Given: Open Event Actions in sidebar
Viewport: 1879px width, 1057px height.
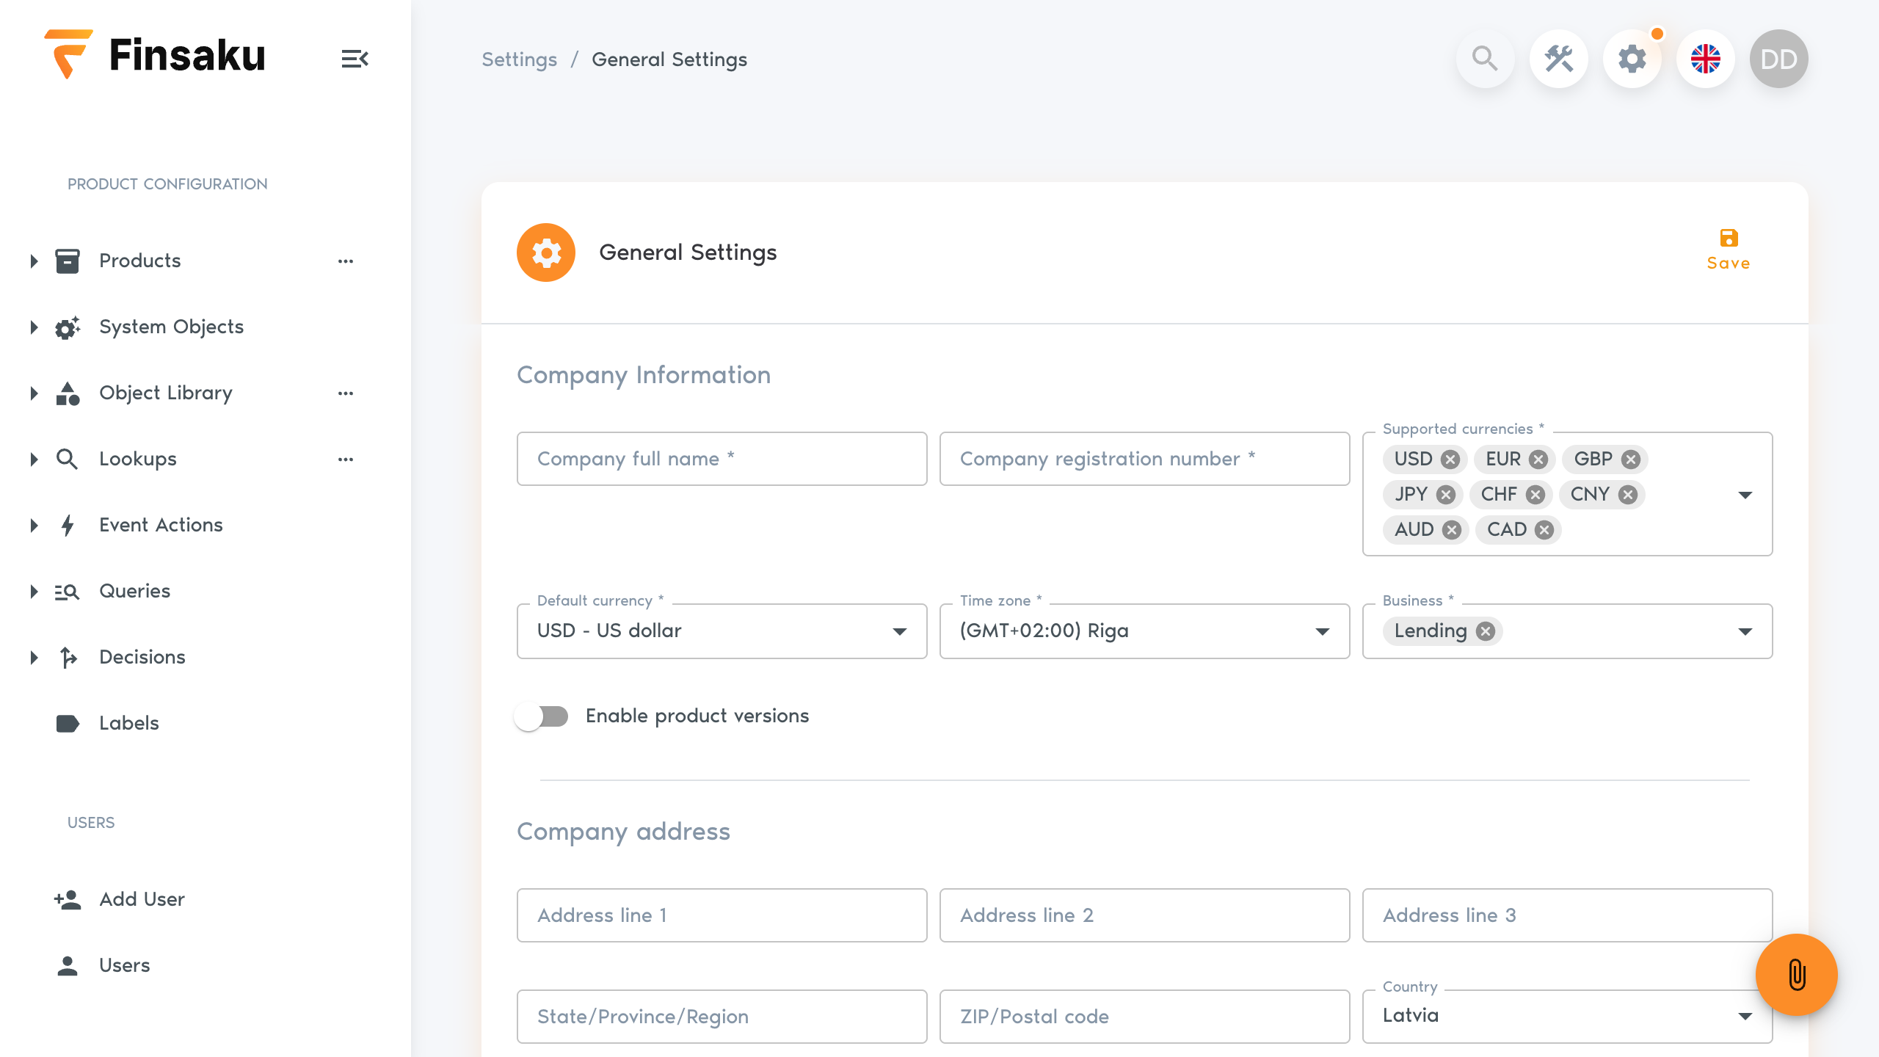Looking at the screenshot, I should click(x=161, y=525).
